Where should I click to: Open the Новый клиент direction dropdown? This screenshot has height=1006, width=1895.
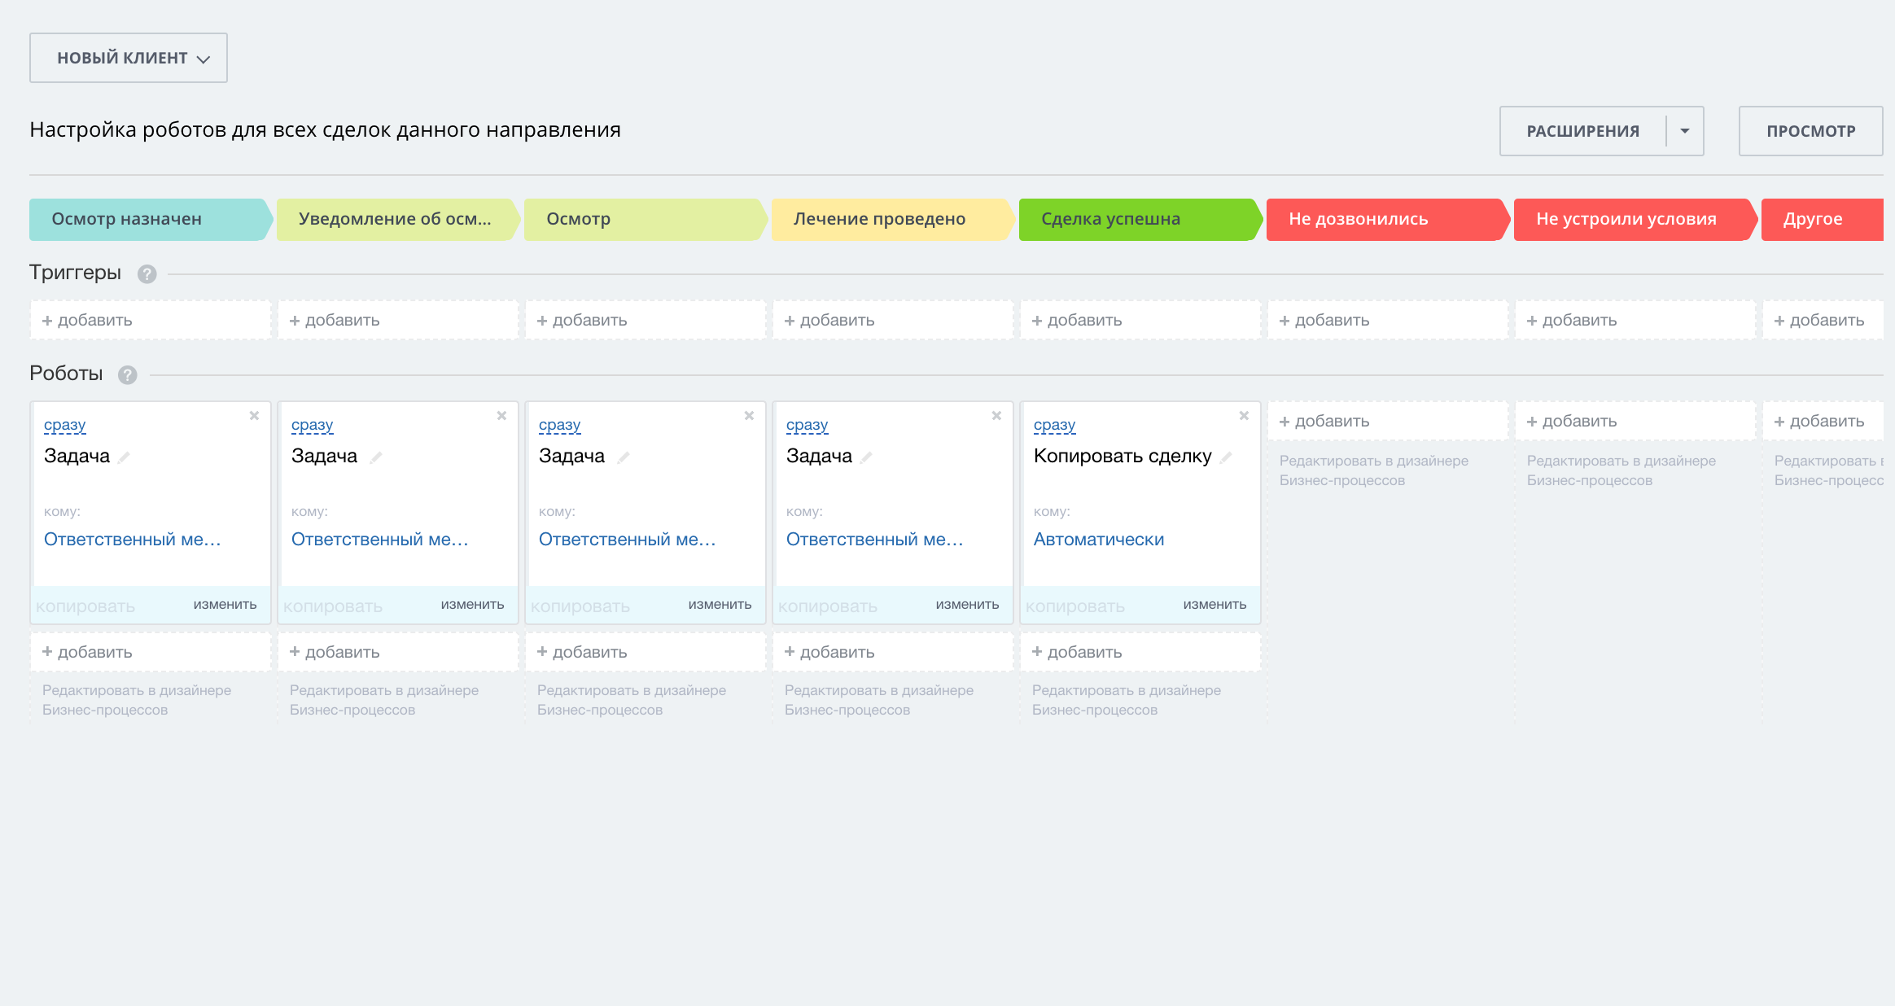(129, 58)
